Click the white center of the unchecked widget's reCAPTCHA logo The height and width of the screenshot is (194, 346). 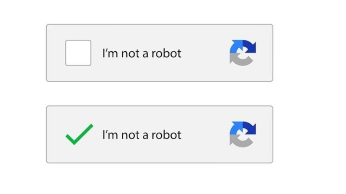pos(242,53)
